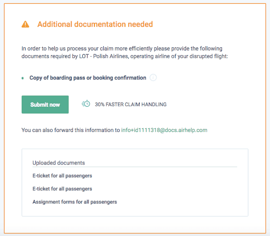This screenshot has height=236, width=270.
Task: Click the orange warning triangle icon
Action: [25, 24]
